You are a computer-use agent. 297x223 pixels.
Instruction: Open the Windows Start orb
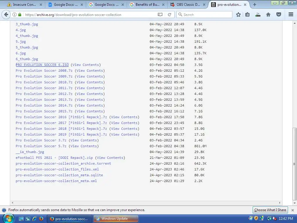click(8, 219)
